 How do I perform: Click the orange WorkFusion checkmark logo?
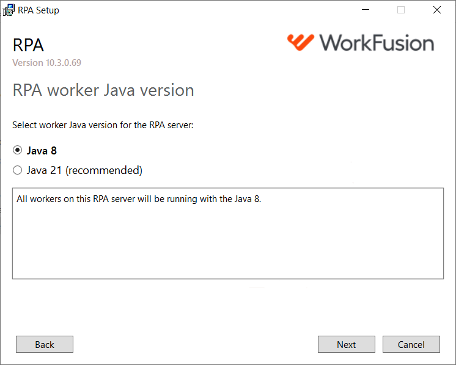[x=300, y=42]
